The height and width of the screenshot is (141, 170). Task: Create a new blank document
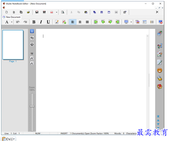click(x=7, y=12)
